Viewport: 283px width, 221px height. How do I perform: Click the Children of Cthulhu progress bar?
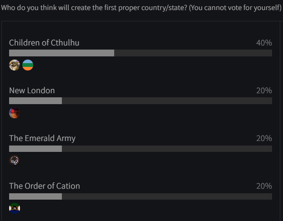click(141, 53)
